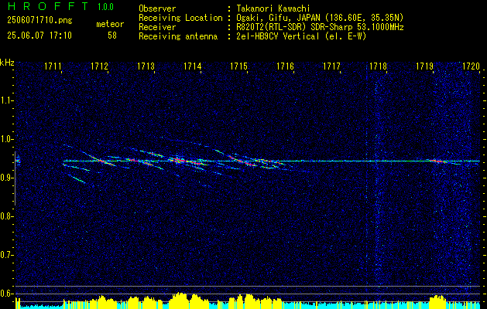Image resolution: width=487 pixels, height=309 pixels.
Task: Click the 1717 time axis marker
Action: (x=331, y=66)
